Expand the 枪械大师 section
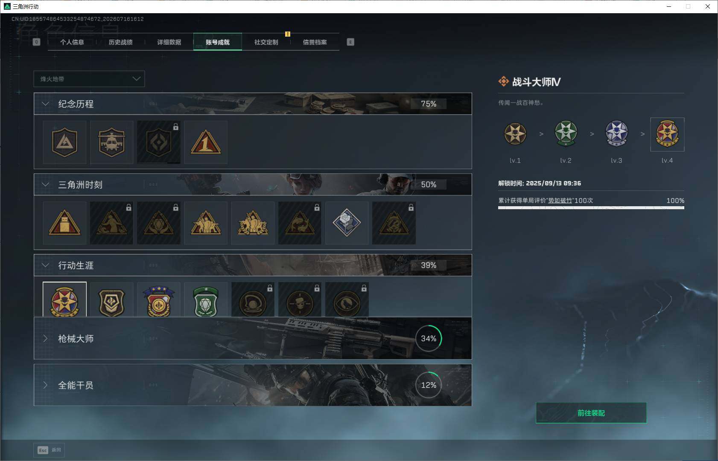Image resolution: width=718 pixels, height=461 pixels. (46, 338)
